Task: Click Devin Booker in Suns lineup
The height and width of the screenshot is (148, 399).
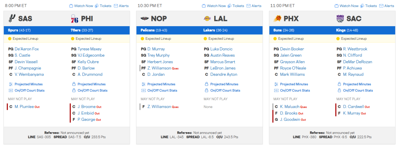Action: (292, 49)
